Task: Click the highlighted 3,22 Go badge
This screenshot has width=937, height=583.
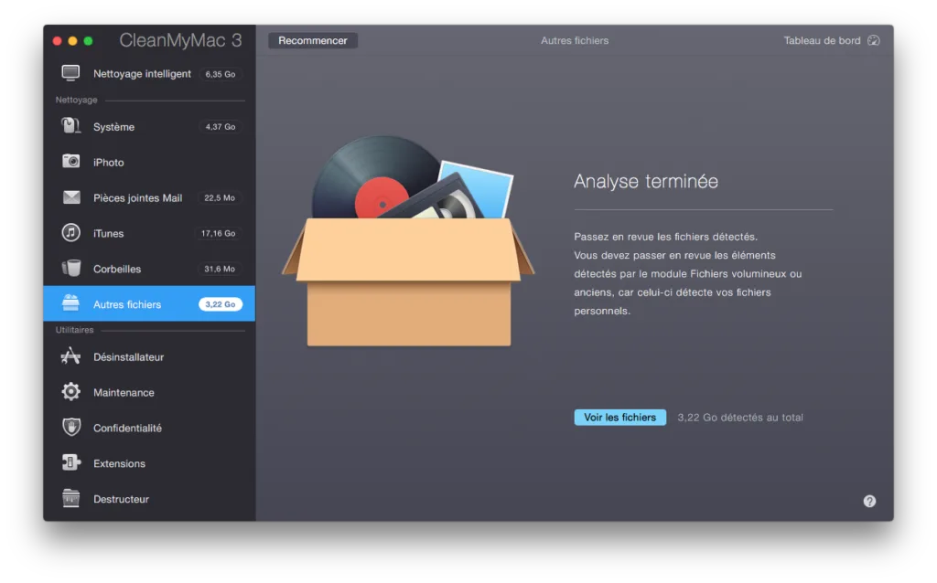Action: click(220, 304)
